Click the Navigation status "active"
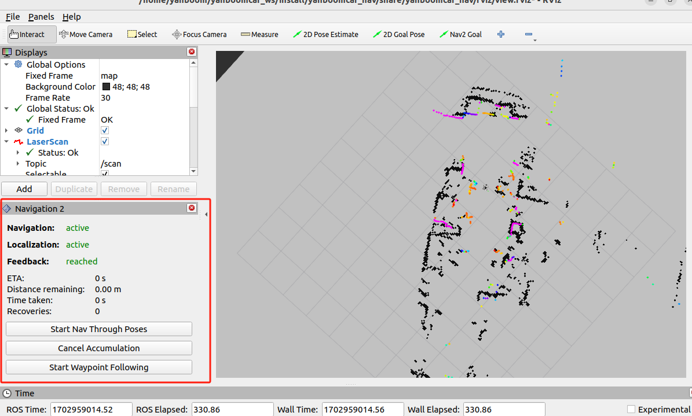Screen dimensions: 692x416 tap(78, 227)
